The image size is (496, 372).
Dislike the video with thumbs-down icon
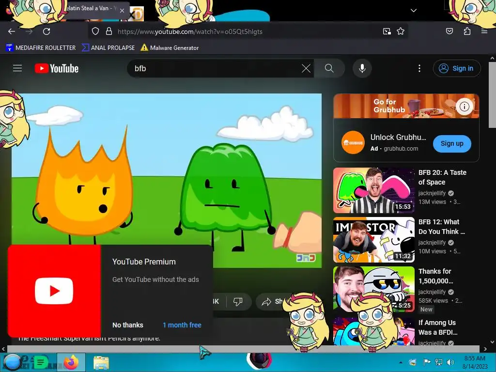tap(238, 301)
